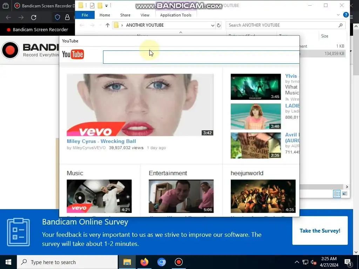Image resolution: width=359 pixels, height=269 pixels.
Task: Refresh the ANOTHER YOUTUBE folder
Action: 219,25
